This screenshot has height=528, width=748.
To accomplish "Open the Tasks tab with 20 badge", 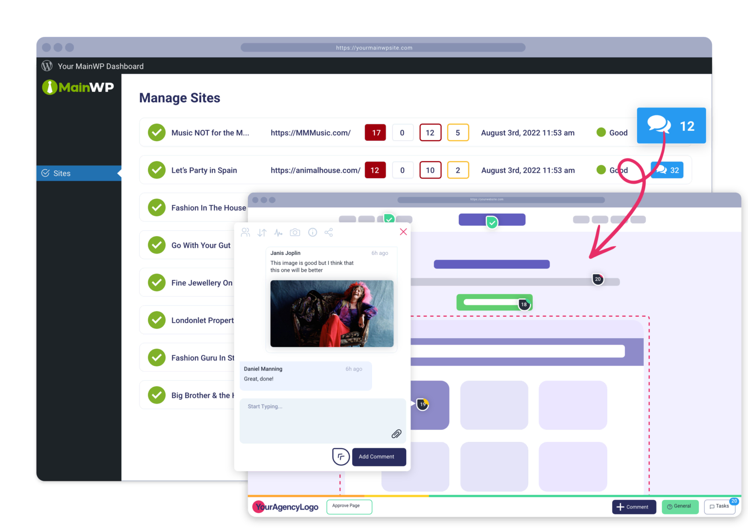I will click(719, 507).
